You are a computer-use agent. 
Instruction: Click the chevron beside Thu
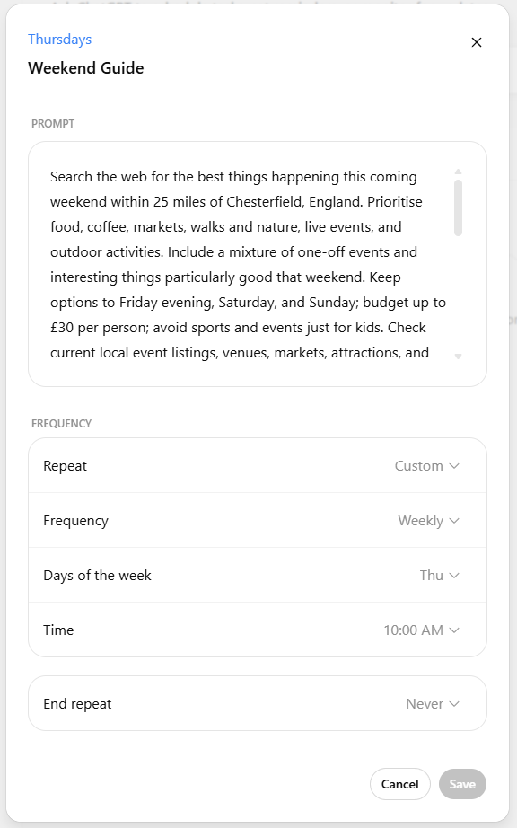tap(454, 575)
